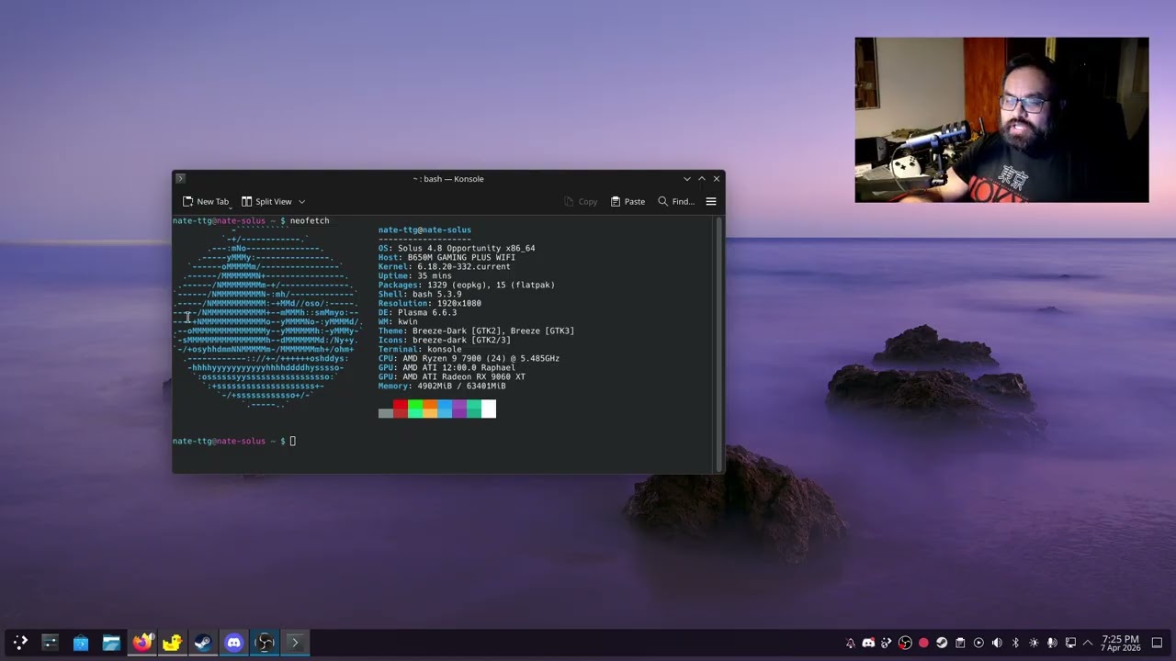The height and width of the screenshot is (661, 1176).
Task: Click the 'DE: Plasma 6.6.3' line
Action: tap(417, 312)
